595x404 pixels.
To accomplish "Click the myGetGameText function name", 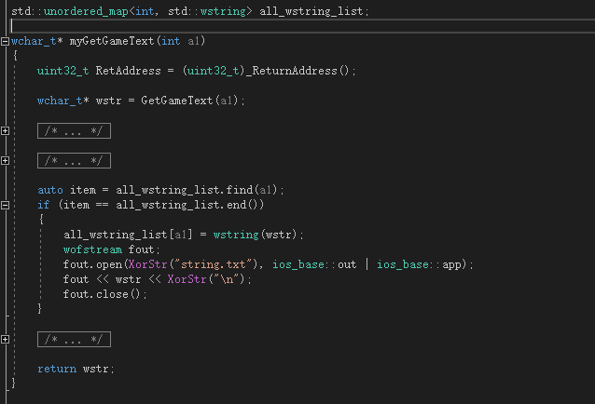I will coord(112,41).
